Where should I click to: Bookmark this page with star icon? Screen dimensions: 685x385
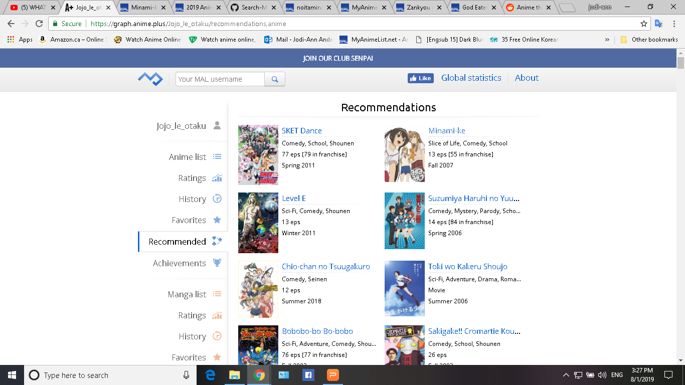[644, 24]
